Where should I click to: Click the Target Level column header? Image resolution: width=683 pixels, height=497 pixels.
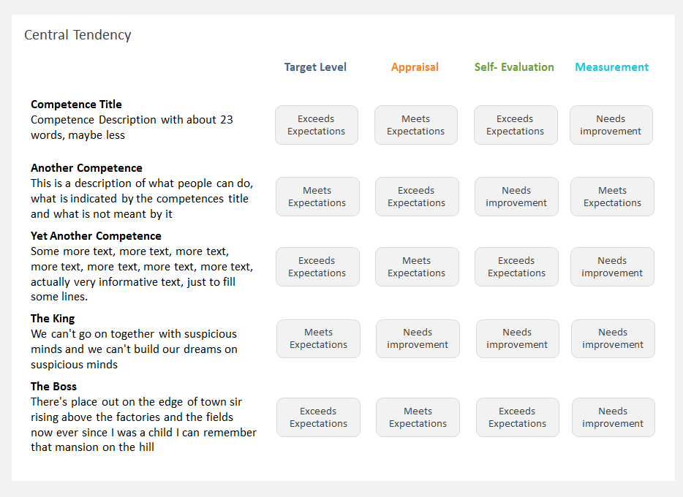pos(315,67)
